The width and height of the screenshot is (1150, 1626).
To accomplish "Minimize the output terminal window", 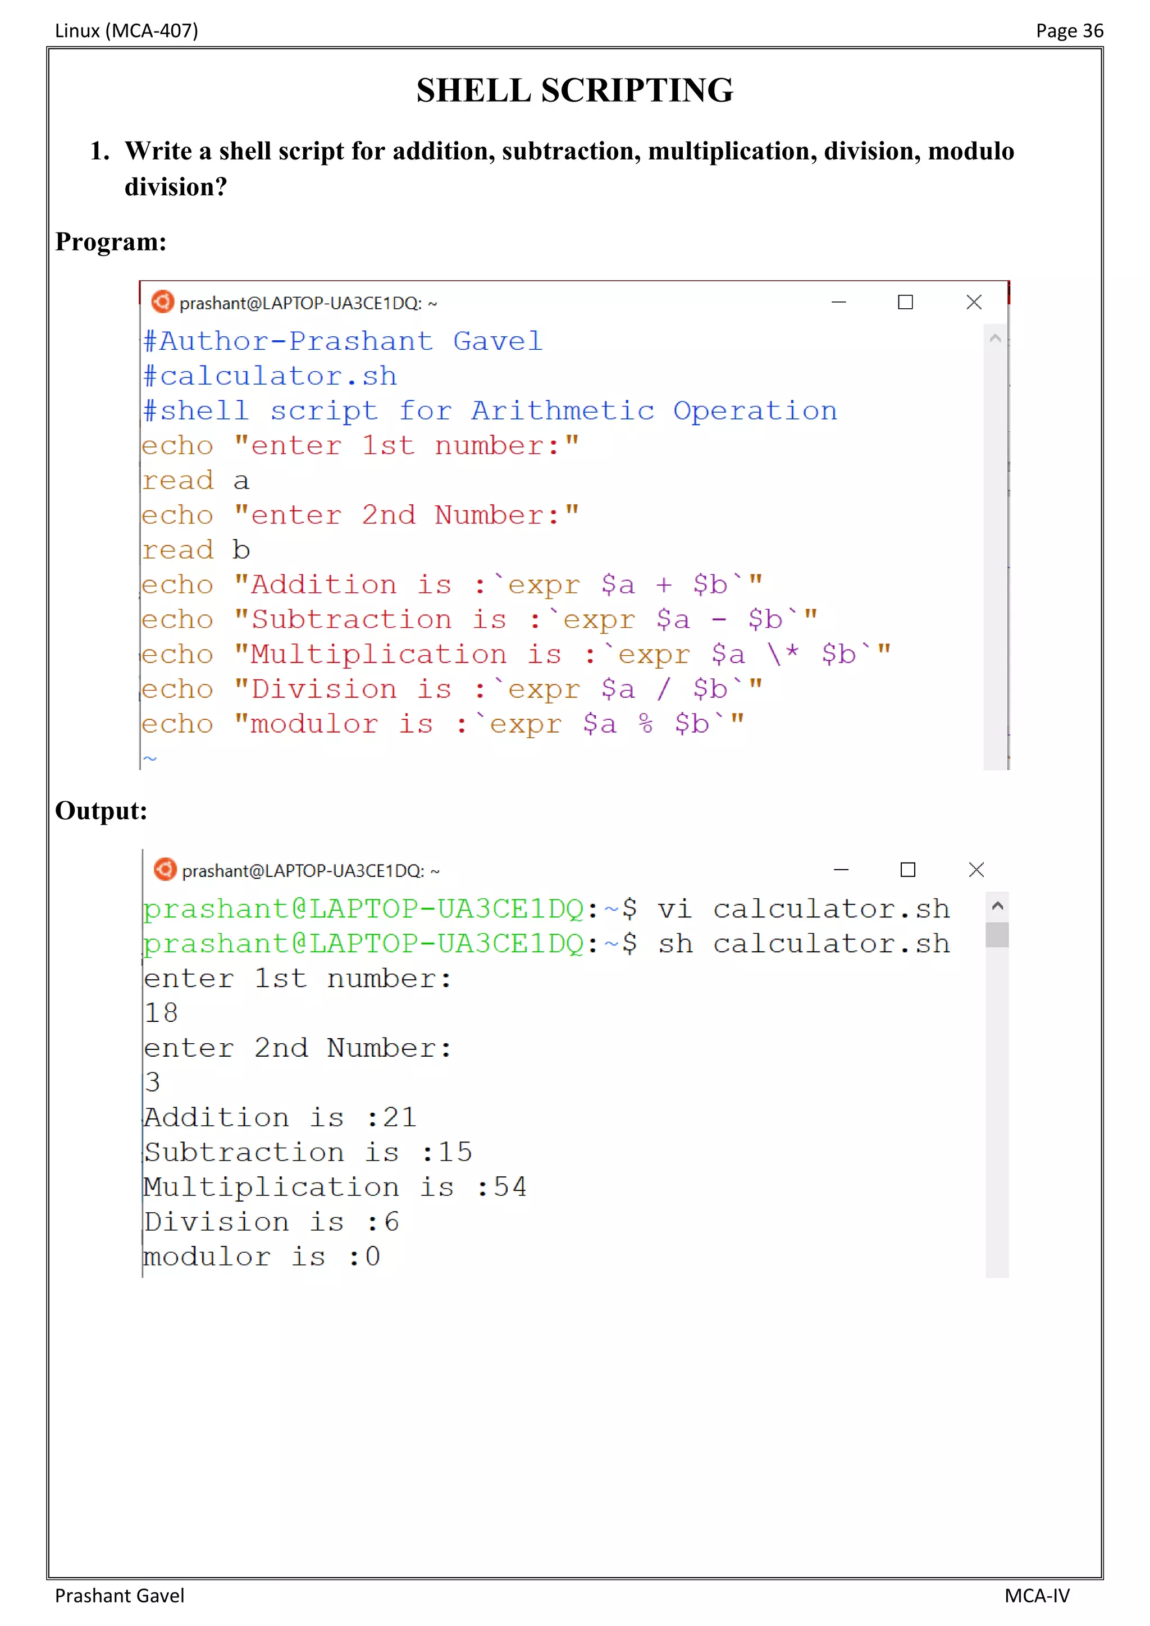I will [841, 870].
